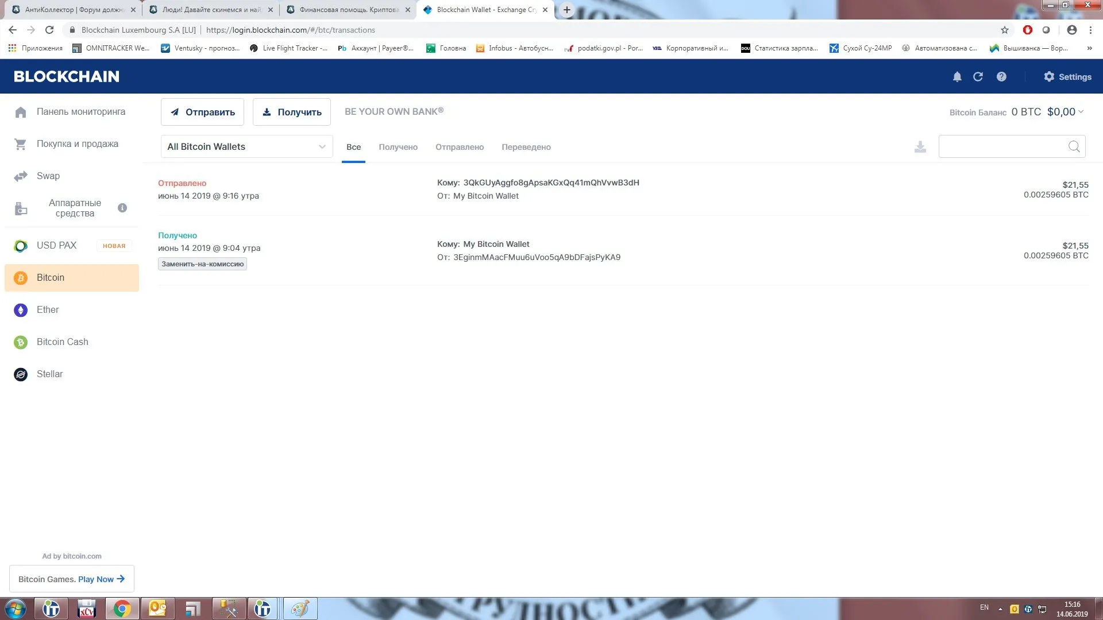1103x620 pixels.
Task: Open Ether wallet from sidebar
Action: coord(48,310)
